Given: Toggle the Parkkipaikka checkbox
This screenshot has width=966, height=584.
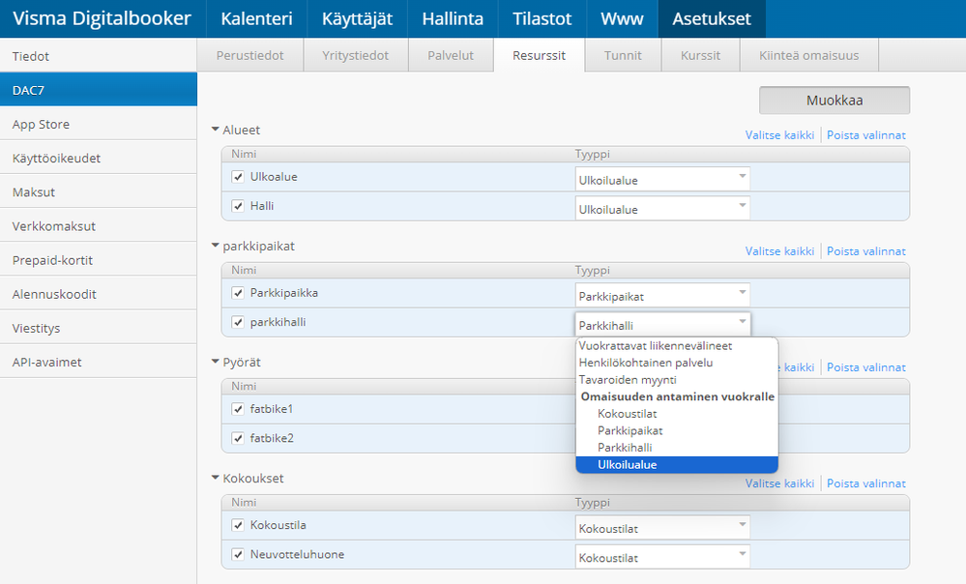Looking at the screenshot, I should (x=238, y=293).
